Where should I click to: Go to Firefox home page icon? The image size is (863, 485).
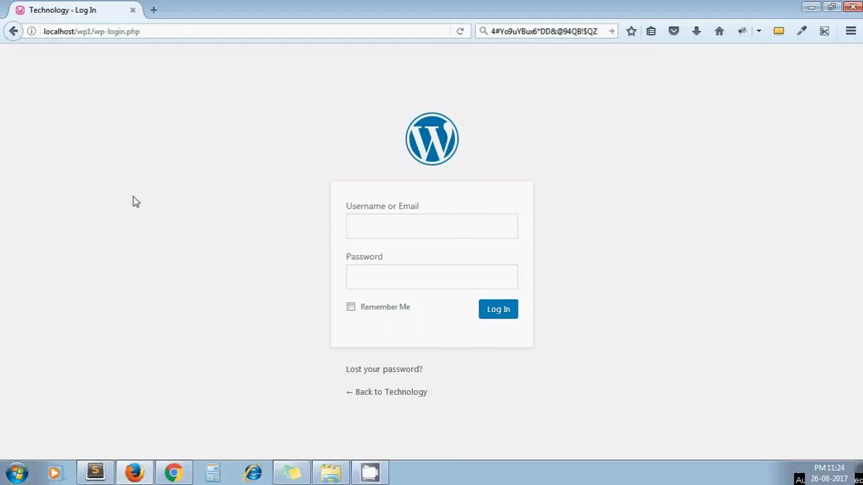pyautogui.click(x=719, y=31)
